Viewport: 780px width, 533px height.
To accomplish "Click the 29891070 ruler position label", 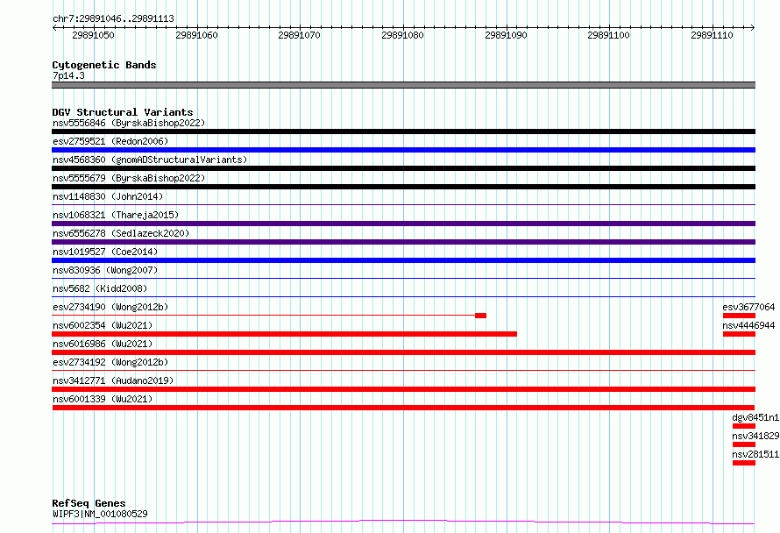I will pos(299,35).
